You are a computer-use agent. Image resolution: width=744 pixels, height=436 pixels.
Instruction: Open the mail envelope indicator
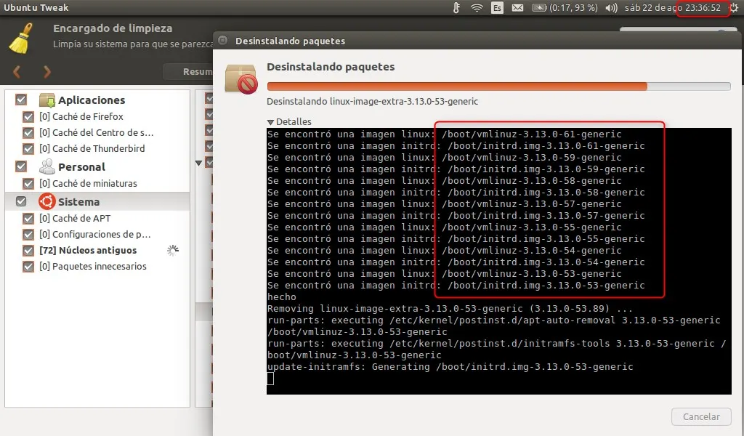point(518,8)
